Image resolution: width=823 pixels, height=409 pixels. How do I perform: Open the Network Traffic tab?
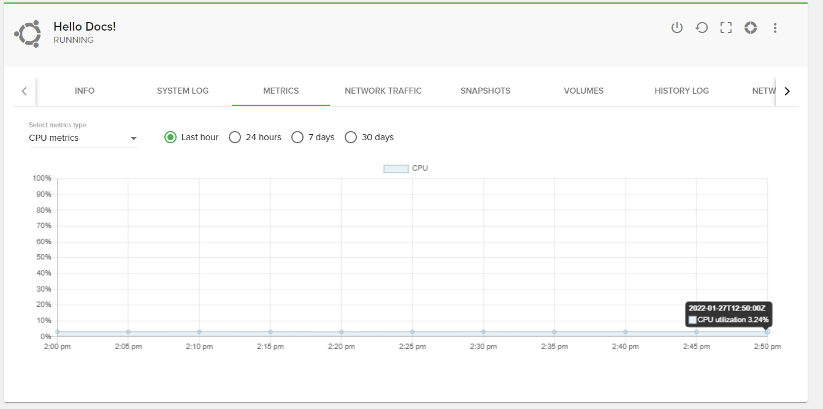(383, 91)
